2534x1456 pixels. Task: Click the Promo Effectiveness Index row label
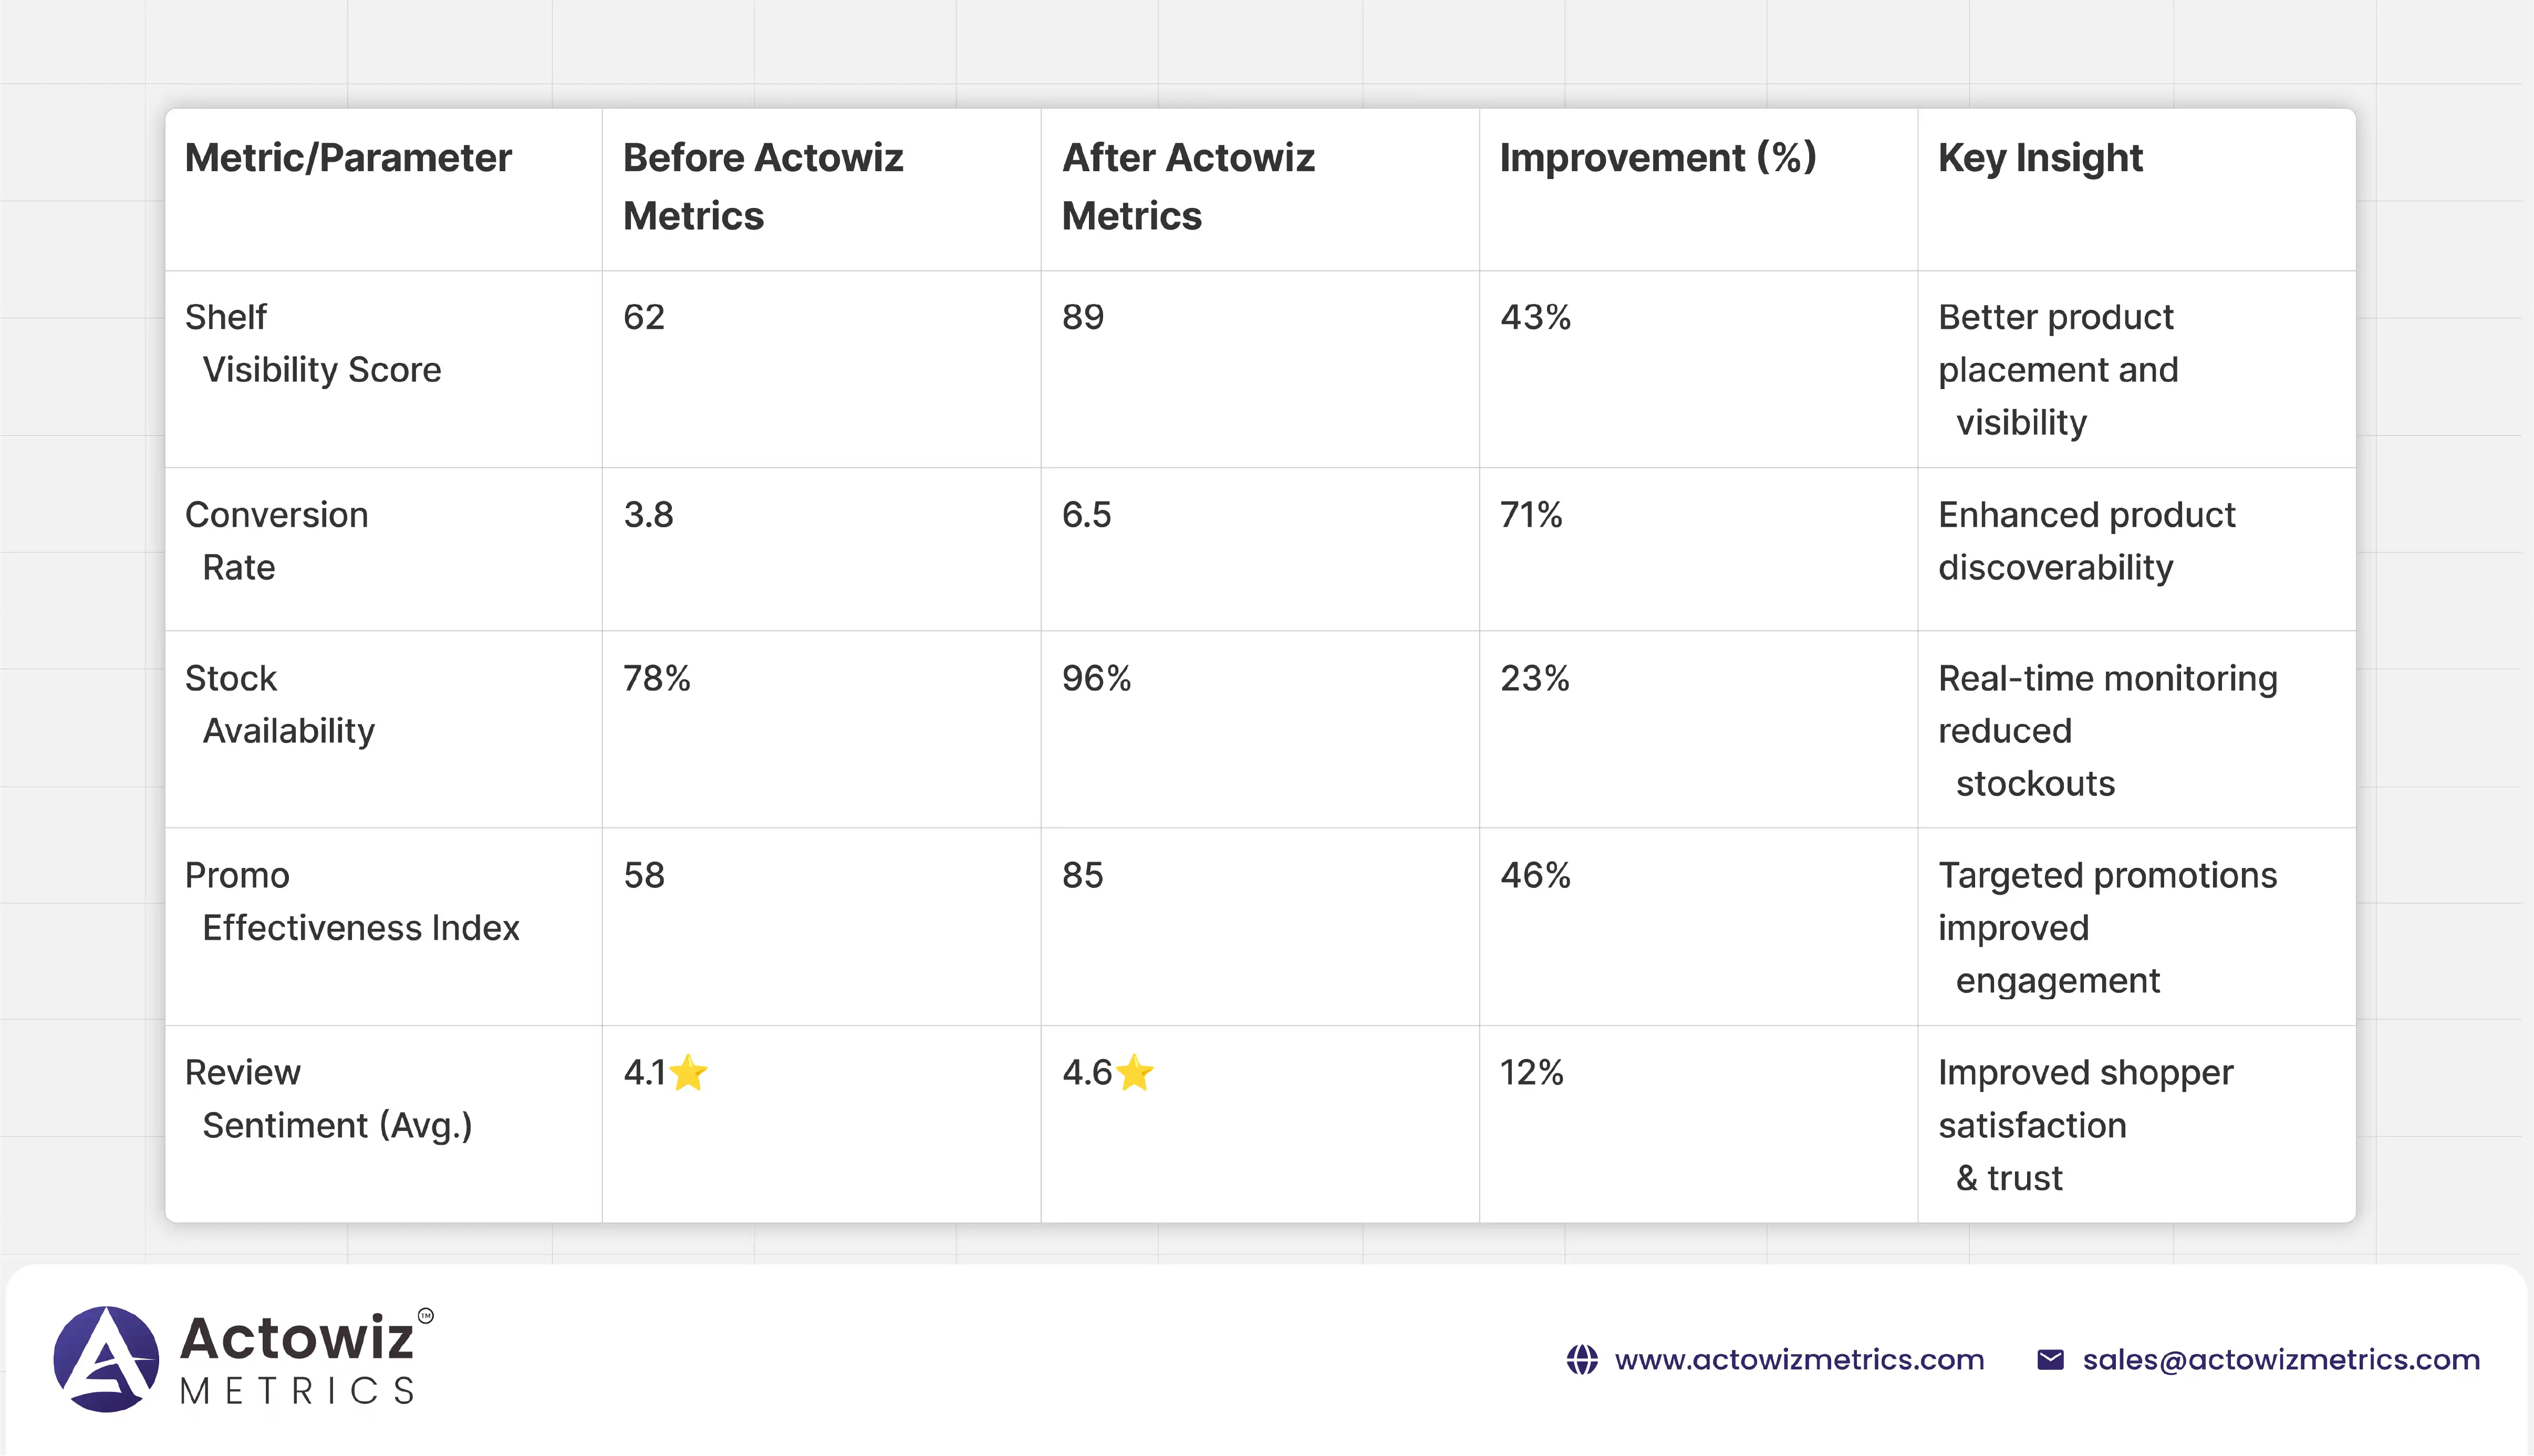tap(352, 901)
